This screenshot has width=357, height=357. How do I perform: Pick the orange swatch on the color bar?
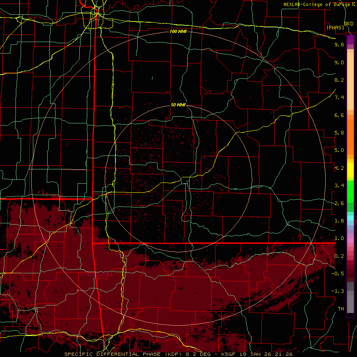(350, 137)
